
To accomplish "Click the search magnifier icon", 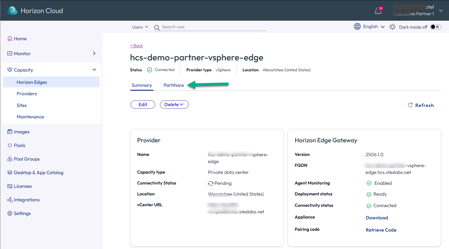I will 157,27.
